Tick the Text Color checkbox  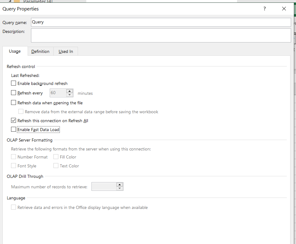(56, 166)
